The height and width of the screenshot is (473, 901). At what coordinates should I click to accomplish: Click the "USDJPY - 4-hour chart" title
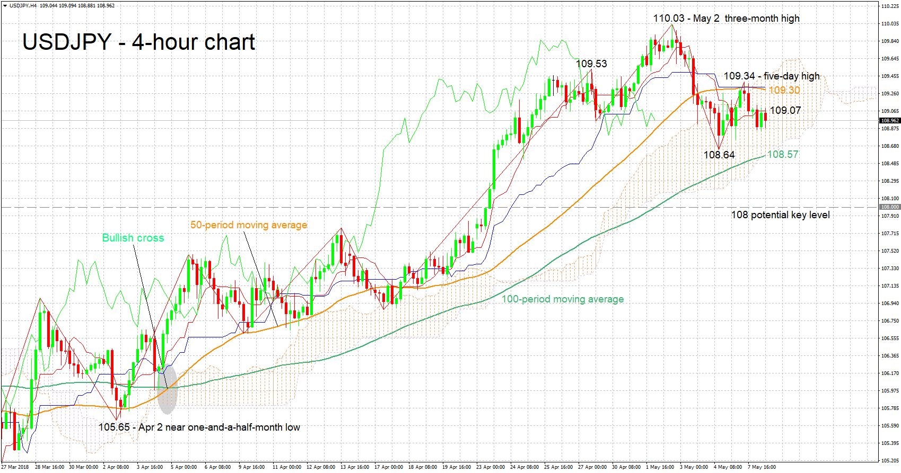tap(139, 42)
